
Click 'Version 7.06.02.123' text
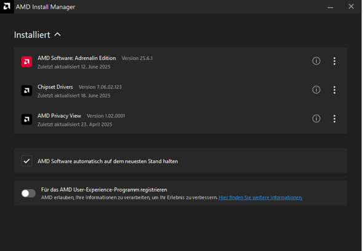tap(100, 87)
